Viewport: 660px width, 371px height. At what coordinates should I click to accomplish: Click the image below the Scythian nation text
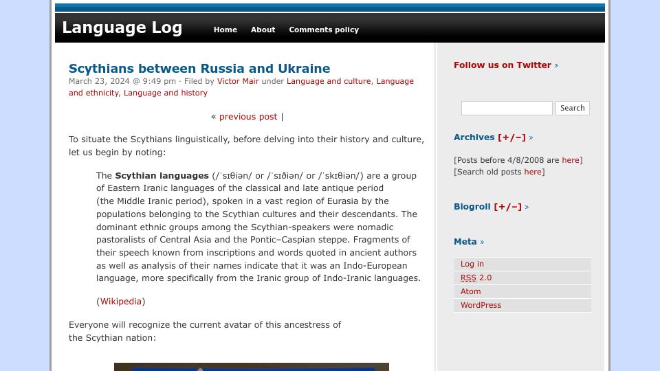(252, 367)
